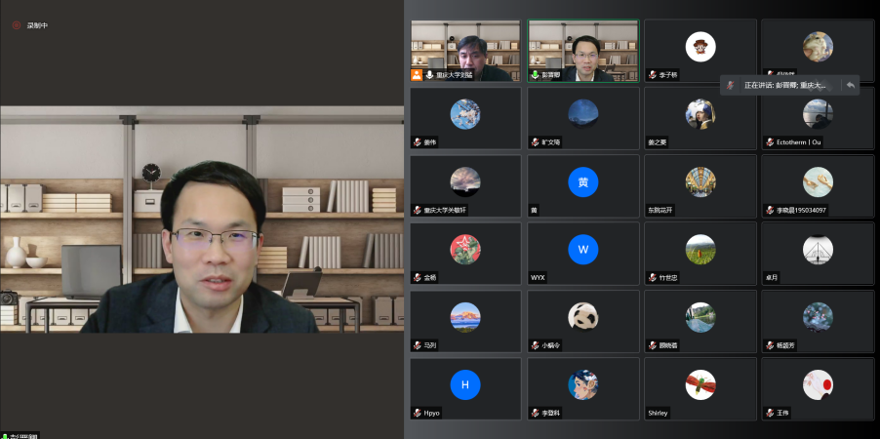Click 竹世忠's green field avatar
This screenshot has width=880, height=439.
[700, 249]
